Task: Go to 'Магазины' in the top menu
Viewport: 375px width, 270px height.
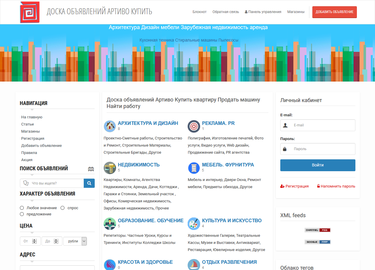Action: (x=296, y=12)
